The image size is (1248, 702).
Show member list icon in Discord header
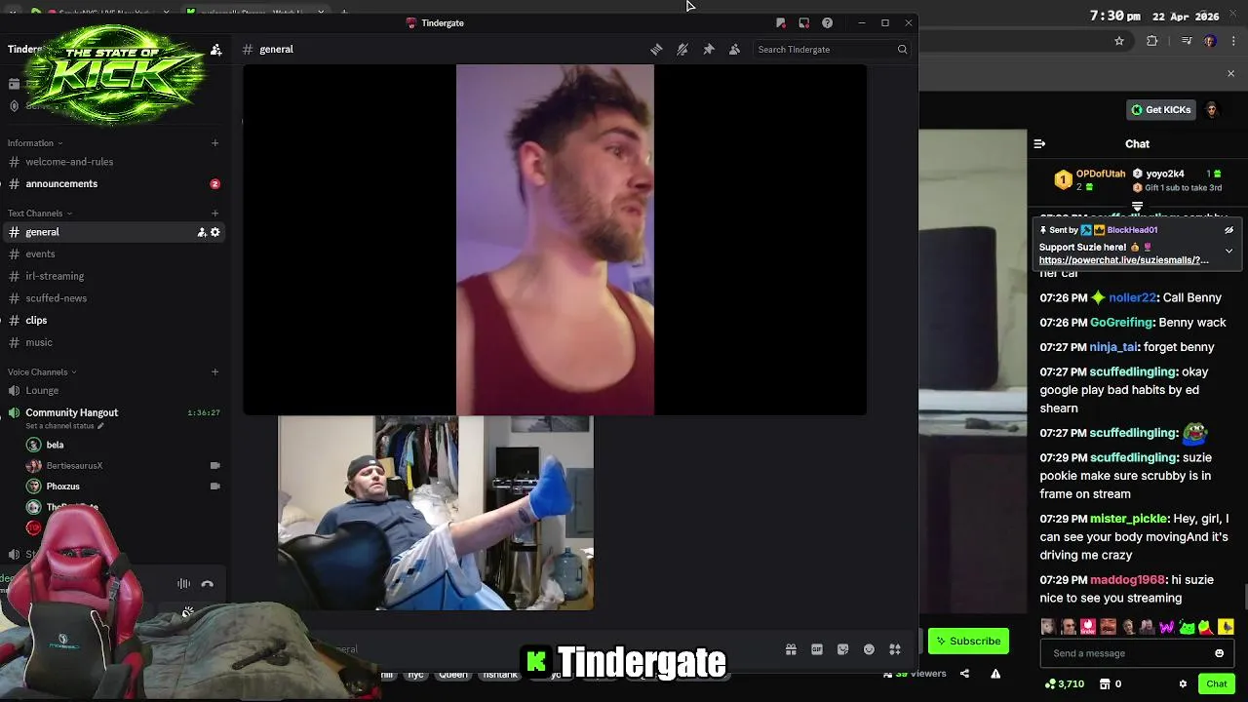[x=734, y=50]
